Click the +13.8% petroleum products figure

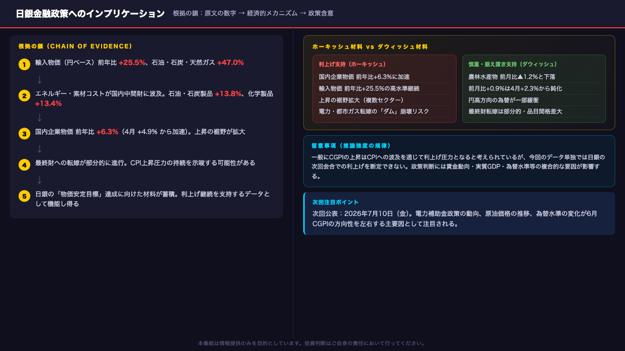click(x=228, y=94)
